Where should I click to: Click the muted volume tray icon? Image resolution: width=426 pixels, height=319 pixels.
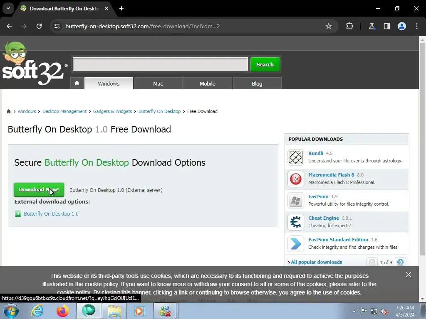click(384, 311)
